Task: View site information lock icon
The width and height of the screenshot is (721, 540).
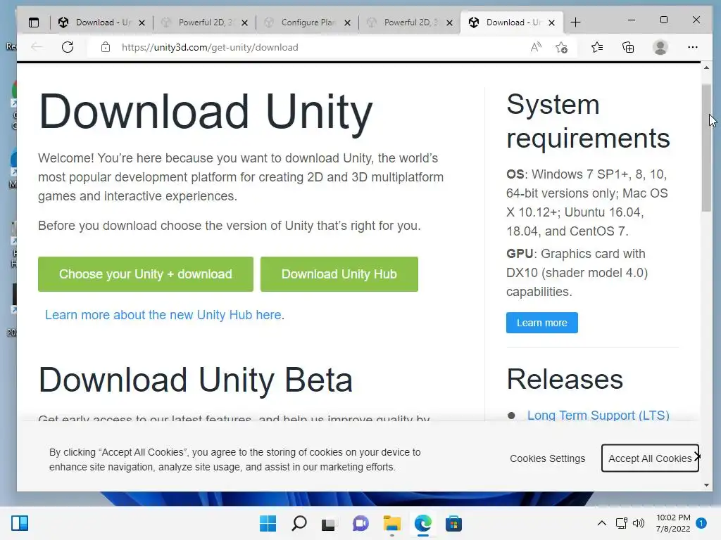Action: pos(106,47)
